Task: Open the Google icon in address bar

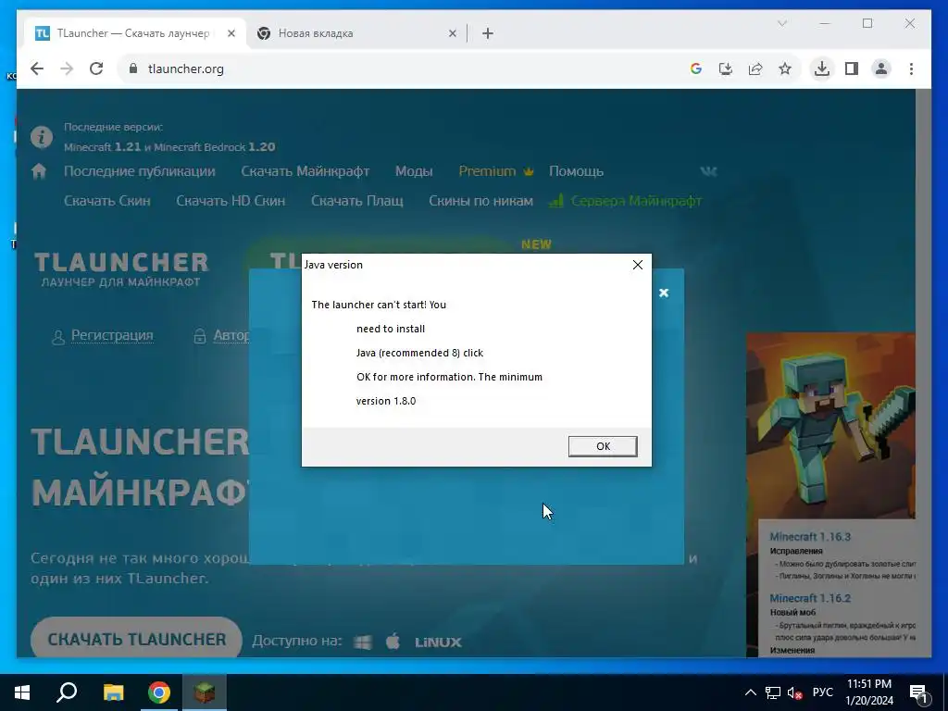Action: coord(696,69)
